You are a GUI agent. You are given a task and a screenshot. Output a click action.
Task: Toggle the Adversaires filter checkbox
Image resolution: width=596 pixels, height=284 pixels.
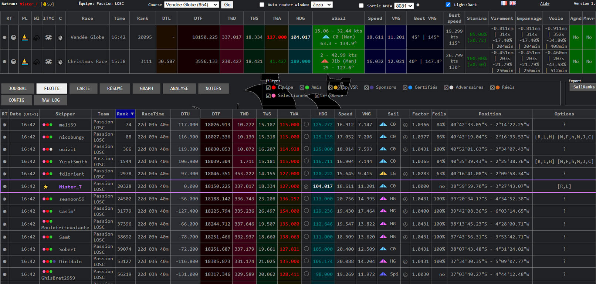446,88
